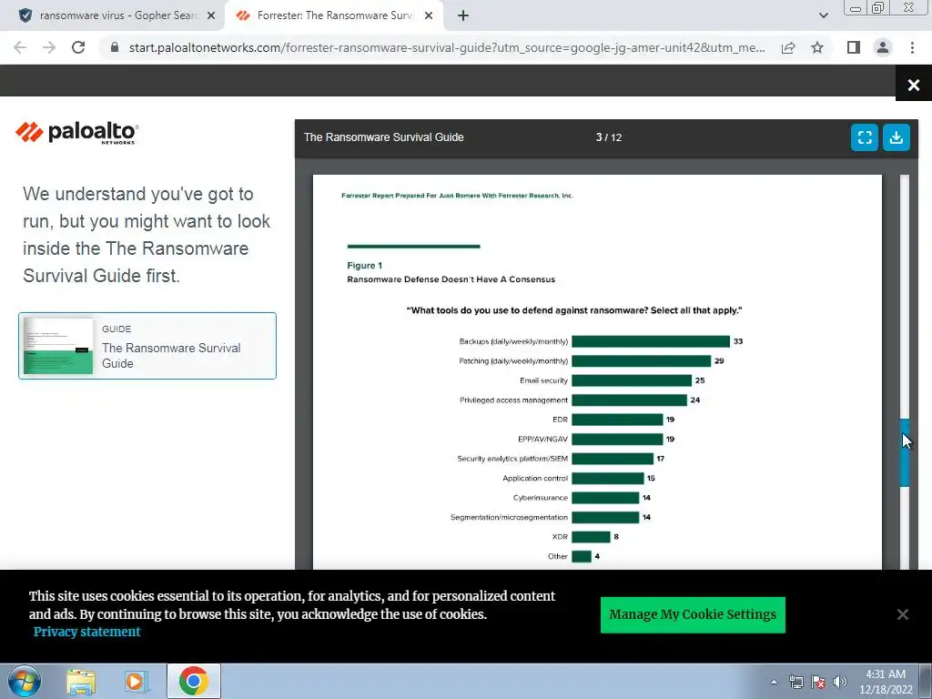Image resolution: width=932 pixels, height=699 pixels.
Task: Dismiss the cookie banner X
Action: click(902, 614)
